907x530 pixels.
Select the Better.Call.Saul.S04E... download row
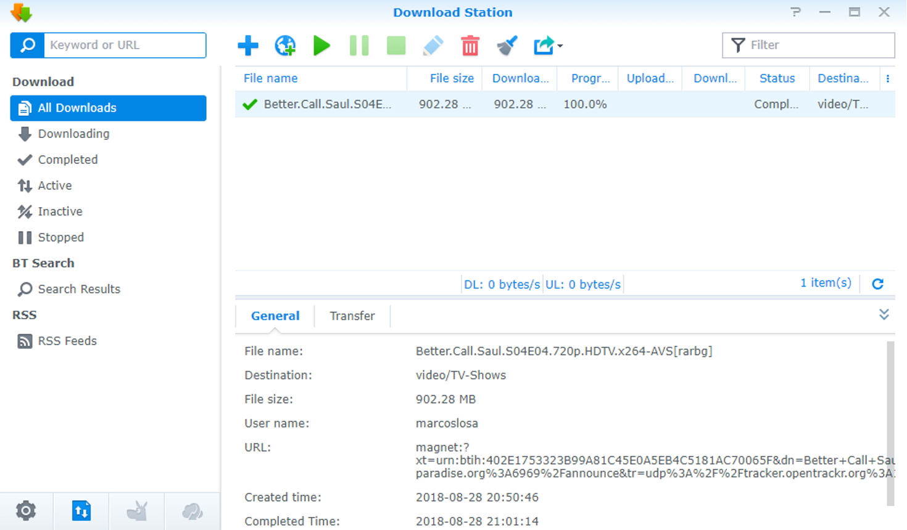click(x=565, y=104)
